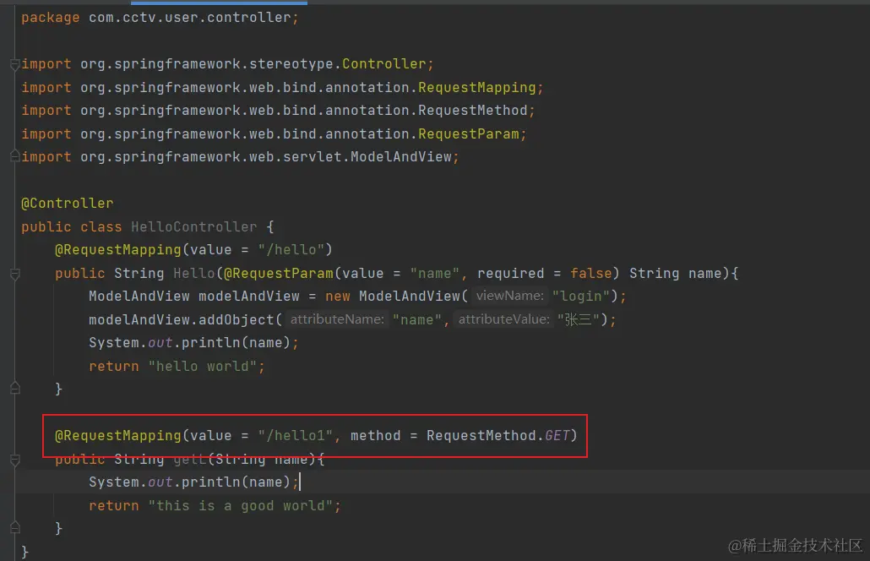This screenshot has height=561, width=870.
Task: Click the @RequestParam annotation
Action: point(279,273)
